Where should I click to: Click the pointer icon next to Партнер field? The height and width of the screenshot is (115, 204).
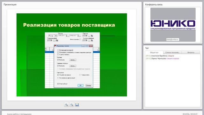92,36
